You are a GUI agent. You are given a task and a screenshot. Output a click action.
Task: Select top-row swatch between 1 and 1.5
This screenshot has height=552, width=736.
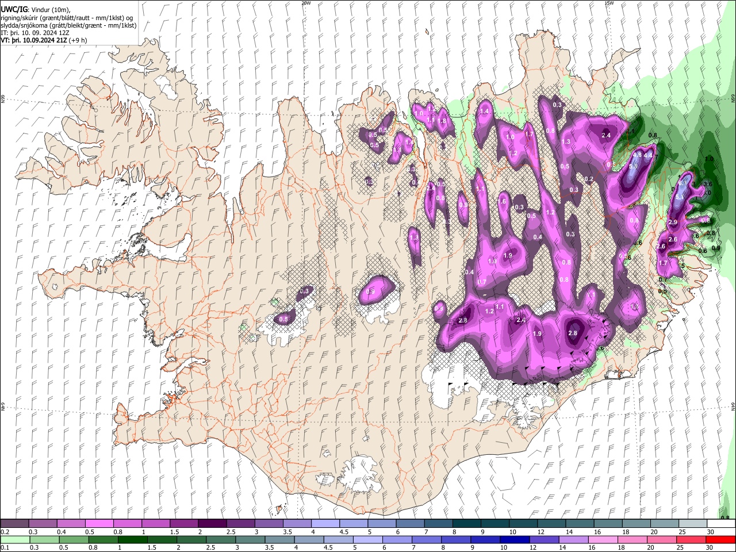tap(155, 524)
